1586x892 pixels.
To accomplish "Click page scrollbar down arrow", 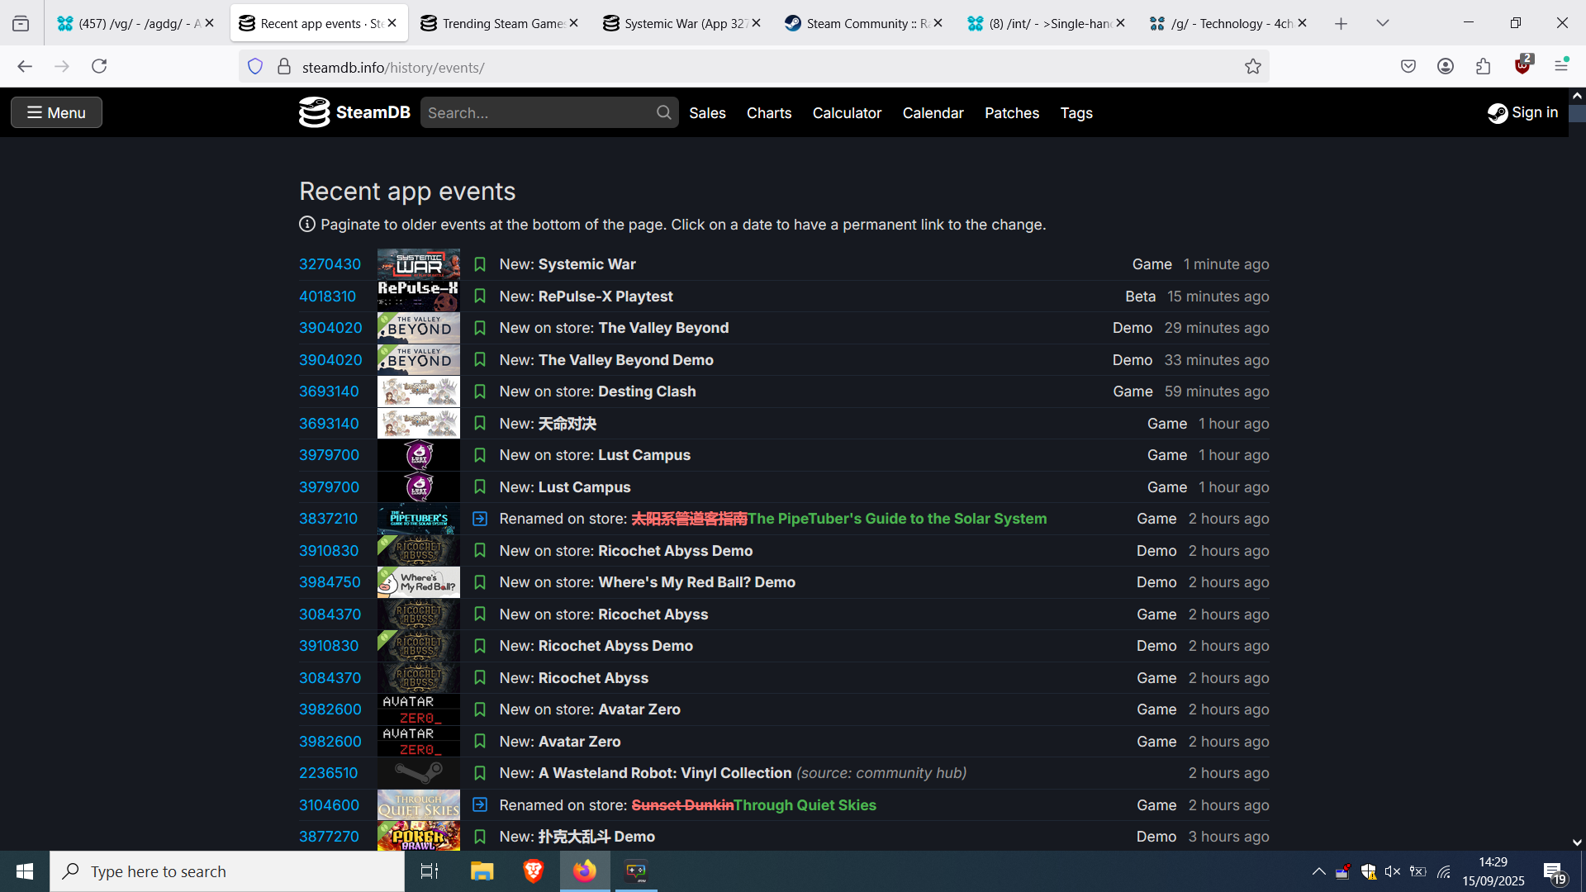I will click(1577, 842).
